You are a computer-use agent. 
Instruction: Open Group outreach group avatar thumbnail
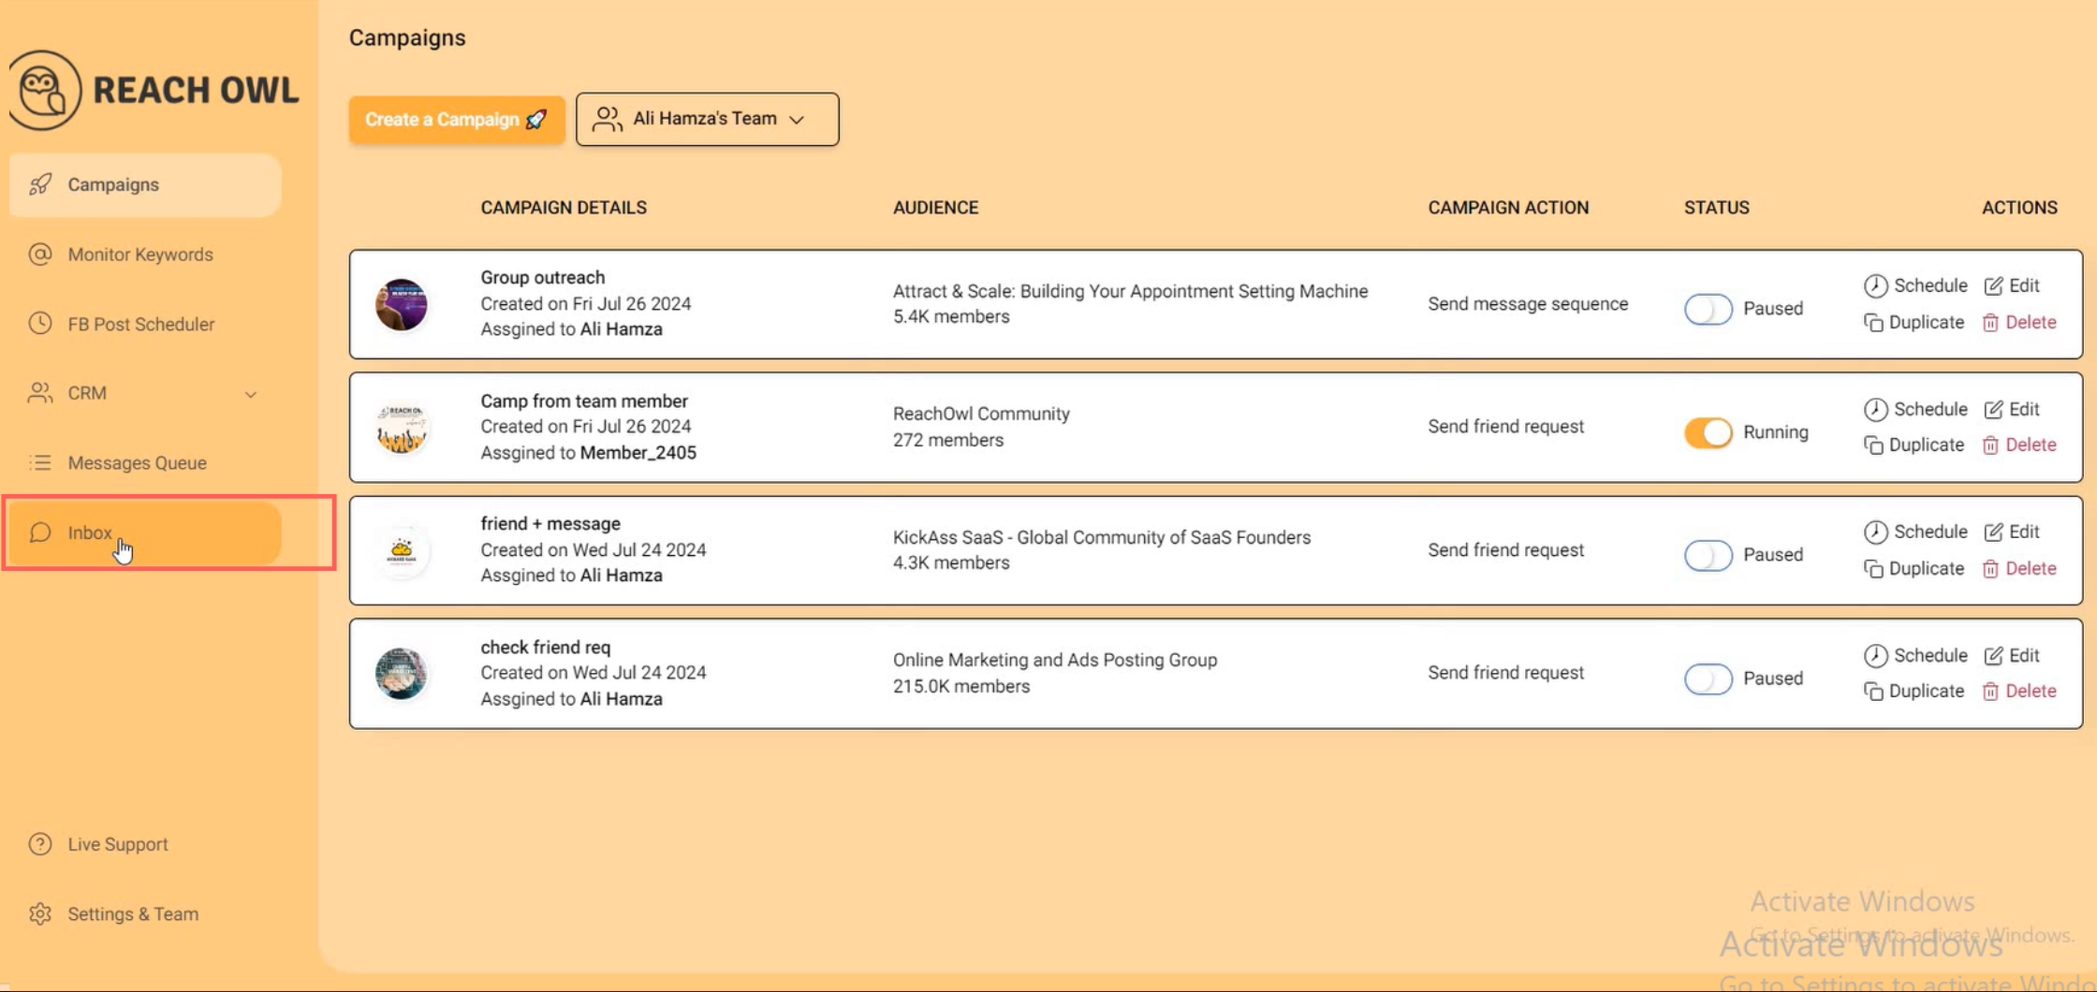(402, 304)
